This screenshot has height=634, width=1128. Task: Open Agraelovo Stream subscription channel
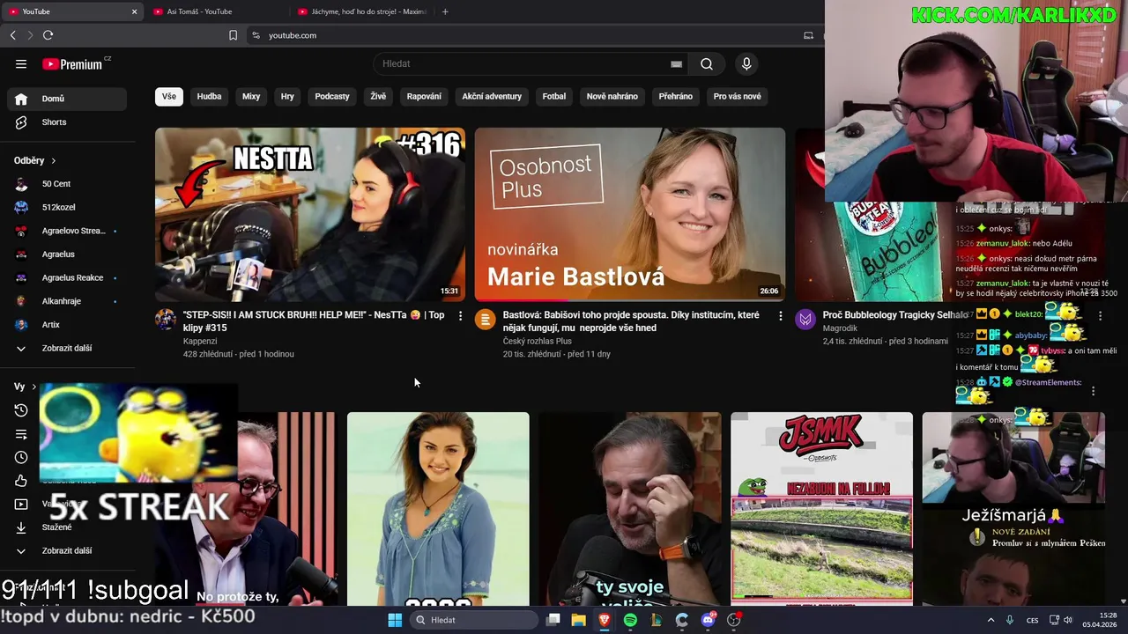tap(67, 231)
